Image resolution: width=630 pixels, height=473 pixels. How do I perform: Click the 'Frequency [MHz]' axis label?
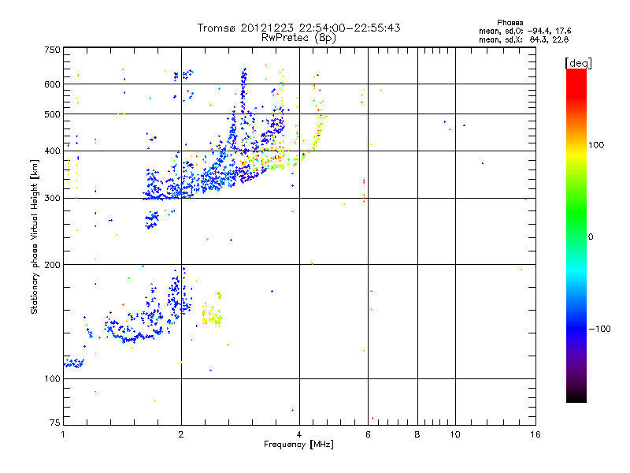[x=298, y=445]
